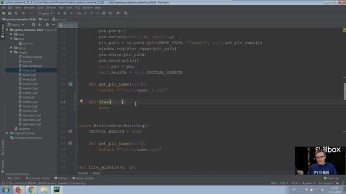Open the Terminal tool window
Screen dimensions: 346x194
pos(61,178)
